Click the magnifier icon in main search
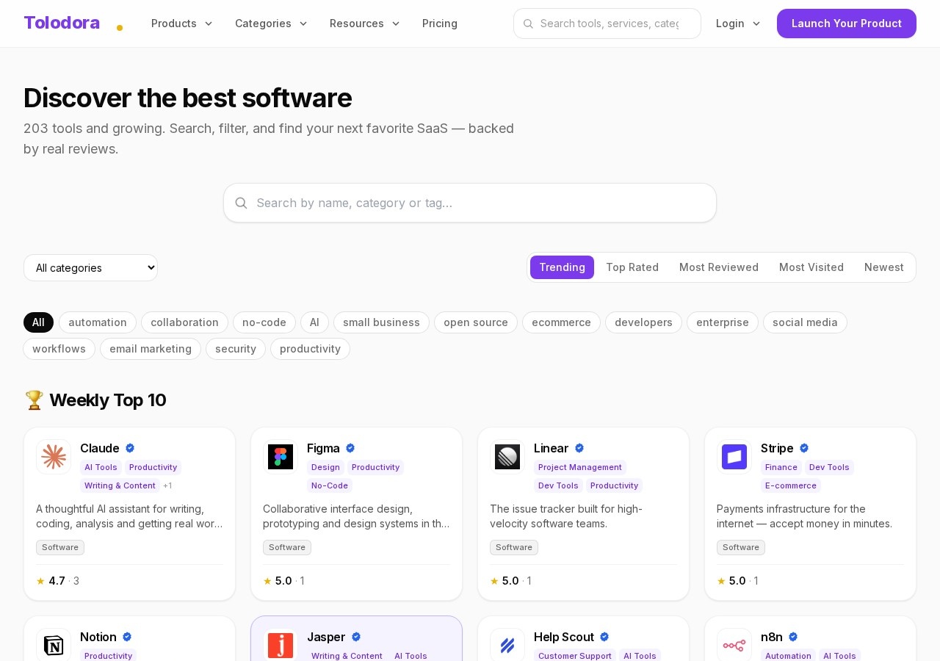The height and width of the screenshot is (661, 940). [x=241, y=203]
